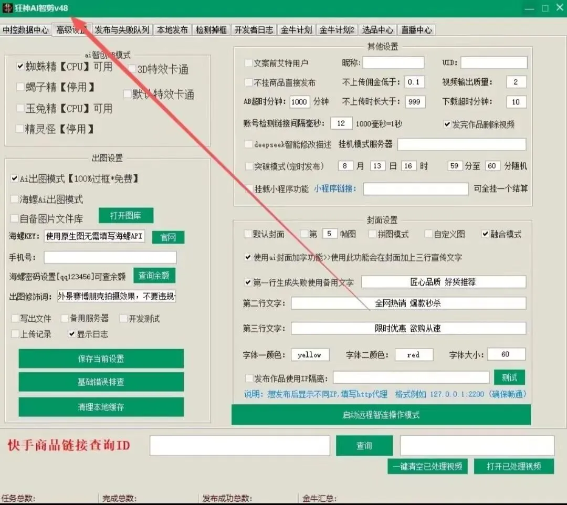
Task: Click 清理本地缓存 button
Action: click(101, 407)
